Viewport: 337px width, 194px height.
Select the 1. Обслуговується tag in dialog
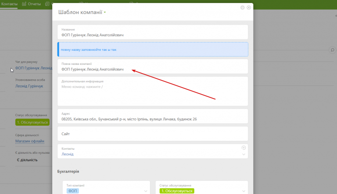coord(177,191)
